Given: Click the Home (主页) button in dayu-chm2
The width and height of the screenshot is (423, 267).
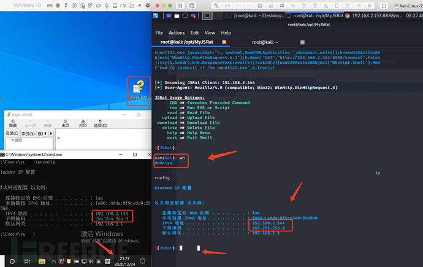Looking at the screenshot, I should [65, 123].
